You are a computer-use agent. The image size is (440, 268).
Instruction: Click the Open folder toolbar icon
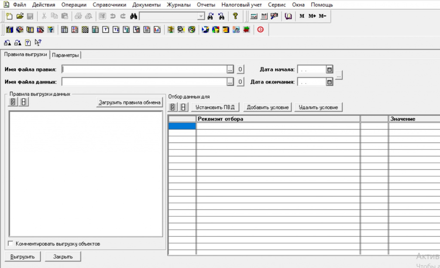20,16
